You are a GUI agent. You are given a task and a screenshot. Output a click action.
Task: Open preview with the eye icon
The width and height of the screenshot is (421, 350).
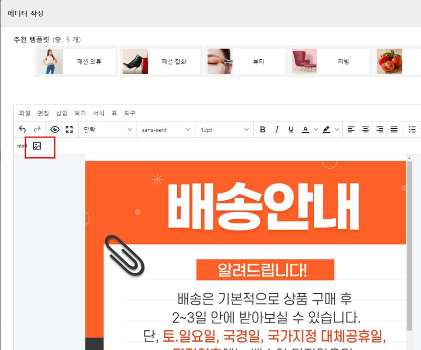point(55,129)
